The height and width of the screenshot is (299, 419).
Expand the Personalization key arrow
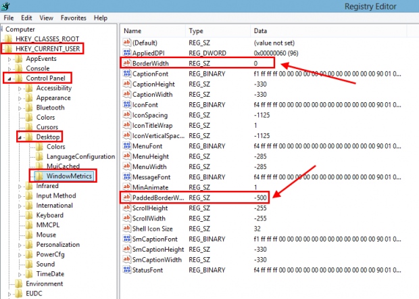[x=20, y=245]
